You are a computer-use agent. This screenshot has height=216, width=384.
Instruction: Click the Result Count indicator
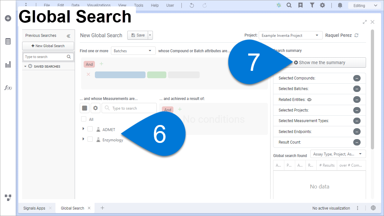pyautogui.click(x=357, y=142)
